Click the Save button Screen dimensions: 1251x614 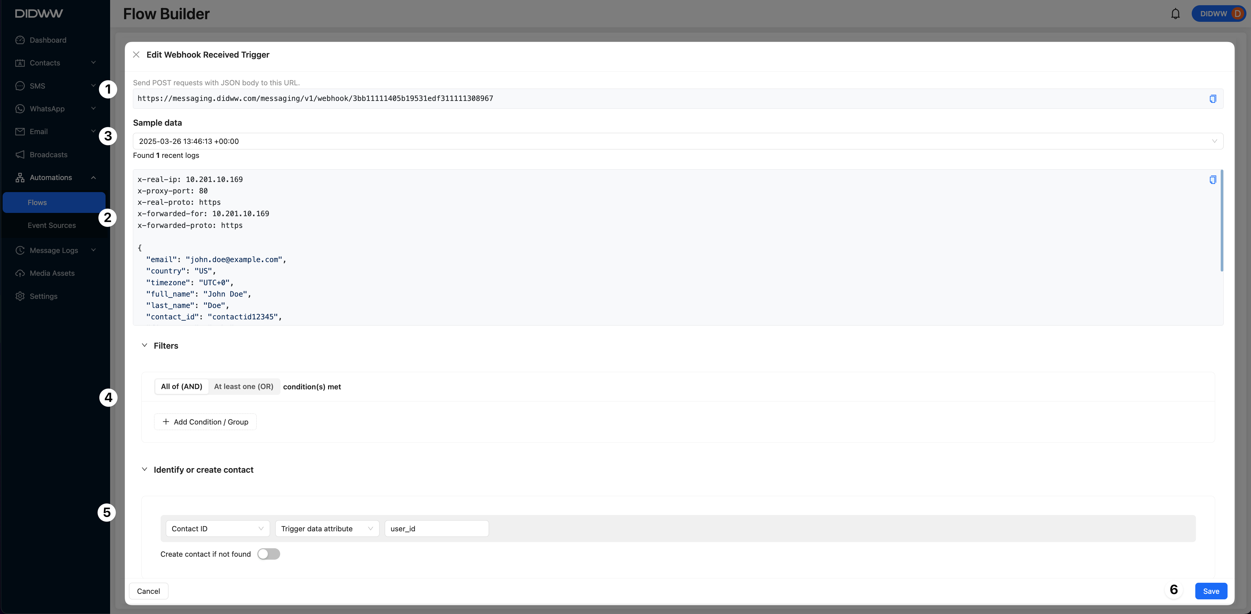click(1211, 591)
